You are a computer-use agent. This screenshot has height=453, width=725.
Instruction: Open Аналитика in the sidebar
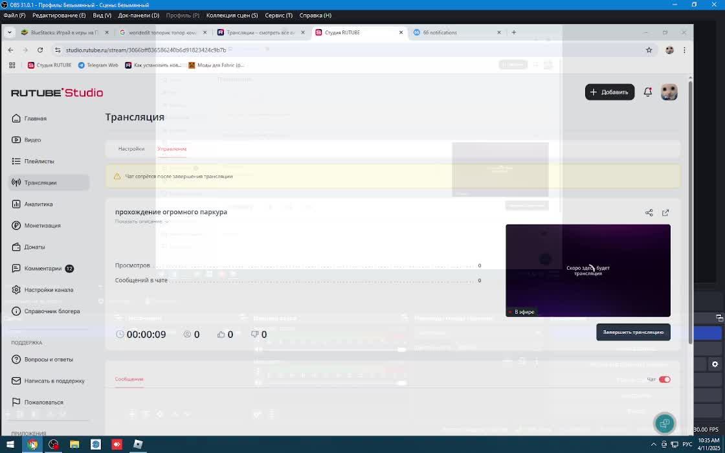pos(32,204)
